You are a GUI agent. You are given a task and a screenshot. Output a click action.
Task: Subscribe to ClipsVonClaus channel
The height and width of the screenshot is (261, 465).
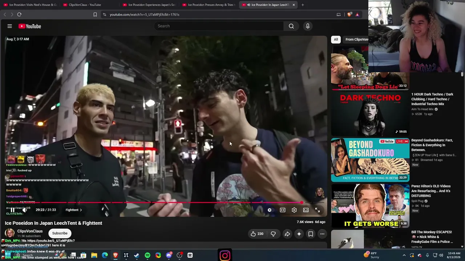(x=60, y=233)
